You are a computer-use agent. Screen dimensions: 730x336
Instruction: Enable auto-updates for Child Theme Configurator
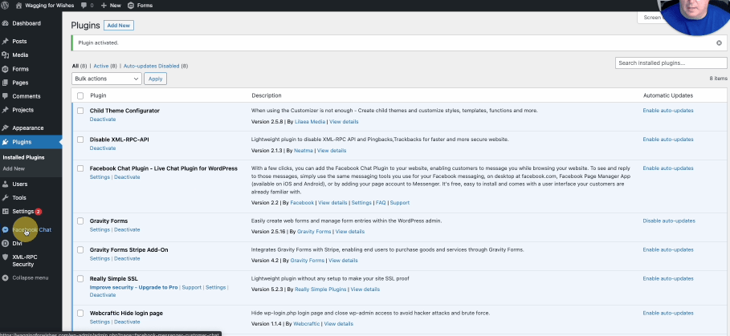[668, 111]
